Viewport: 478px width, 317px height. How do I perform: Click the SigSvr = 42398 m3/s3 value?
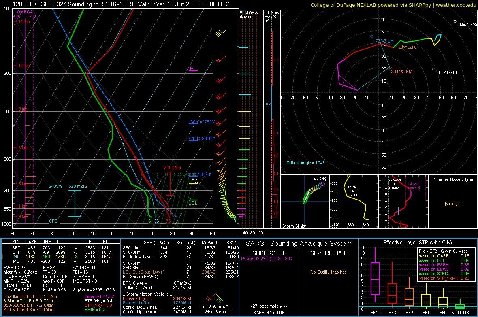(94, 290)
